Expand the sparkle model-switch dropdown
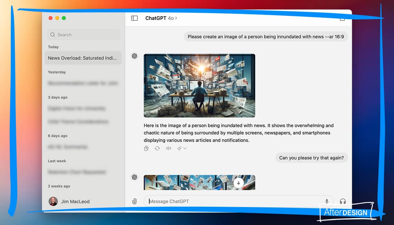Image resolution: width=394 pixels, height=225 pixels. coord(182,148)
